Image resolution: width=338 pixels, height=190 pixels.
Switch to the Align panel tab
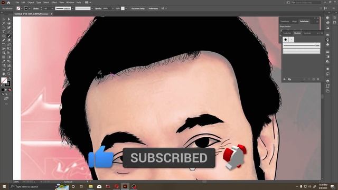294,21
